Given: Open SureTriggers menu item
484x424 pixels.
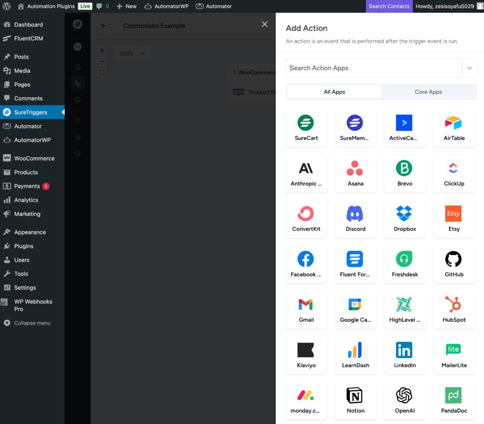Looking at the screenshot, I should (32, 112).
